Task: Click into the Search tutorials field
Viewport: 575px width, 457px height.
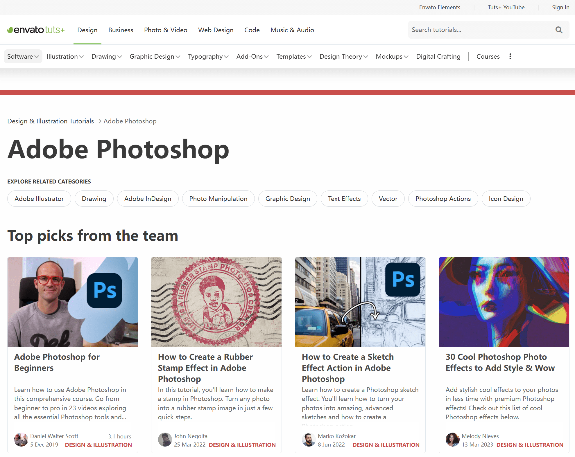Action: click(479, 30)
